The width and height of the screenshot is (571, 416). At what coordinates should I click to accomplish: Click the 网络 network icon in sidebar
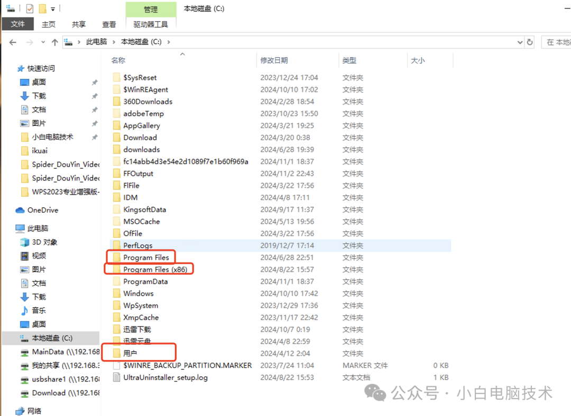click(20, 411)
